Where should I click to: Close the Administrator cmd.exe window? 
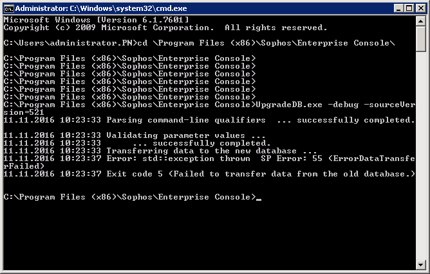421,8
